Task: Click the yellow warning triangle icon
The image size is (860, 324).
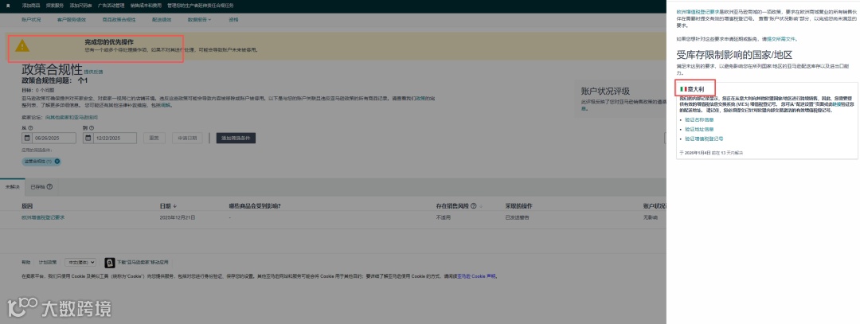Action: (22, 45)
